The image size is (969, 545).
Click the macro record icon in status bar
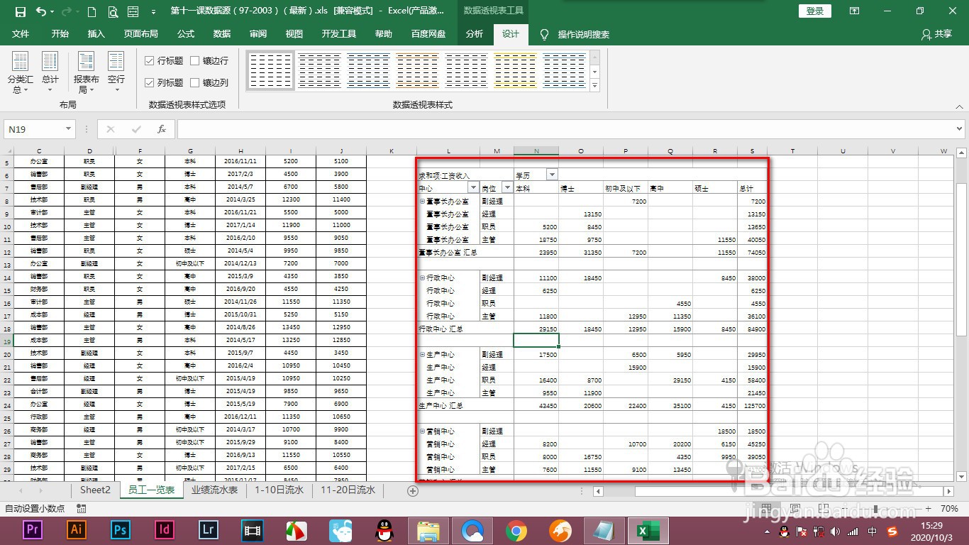click(82, 509)
